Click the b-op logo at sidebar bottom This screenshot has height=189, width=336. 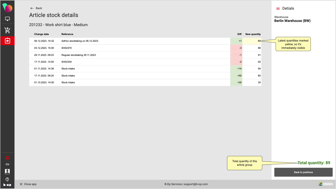(x=7, y=185)
